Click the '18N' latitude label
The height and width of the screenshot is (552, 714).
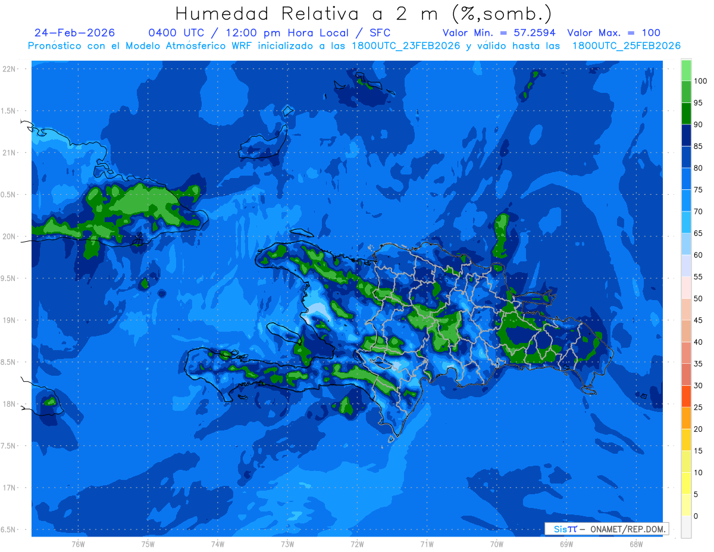[9, 404]
